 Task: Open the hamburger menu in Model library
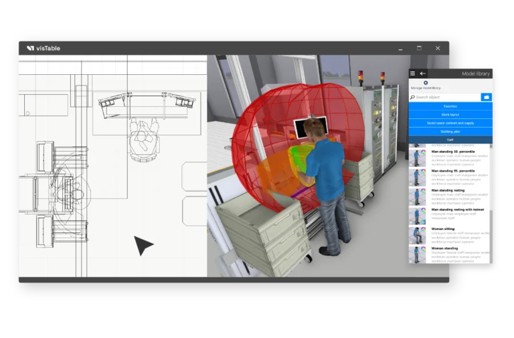(412, 73)
